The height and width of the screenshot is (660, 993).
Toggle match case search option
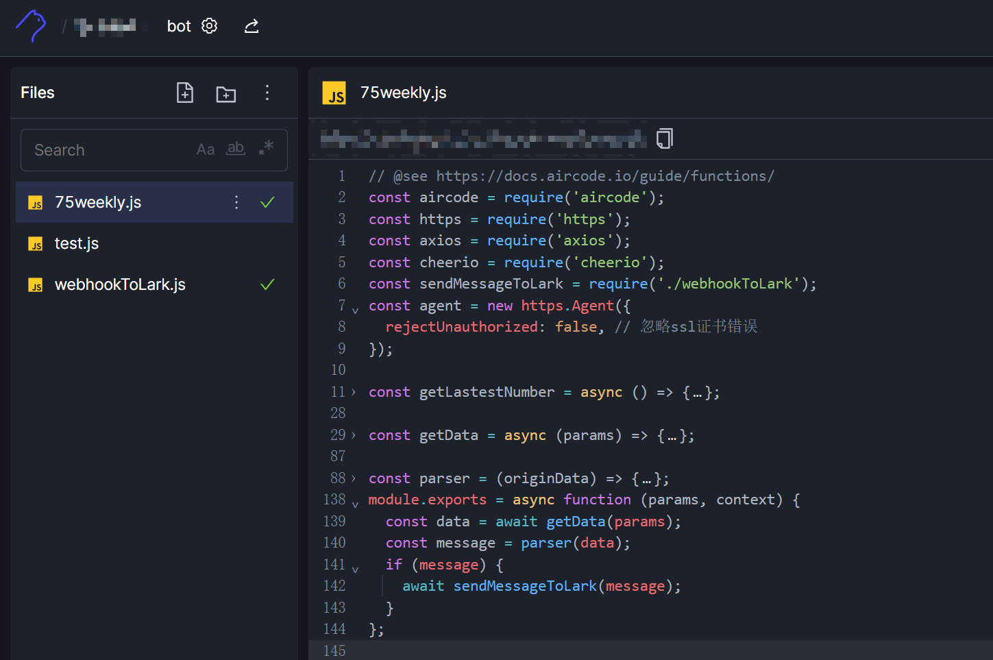(206, 149)
